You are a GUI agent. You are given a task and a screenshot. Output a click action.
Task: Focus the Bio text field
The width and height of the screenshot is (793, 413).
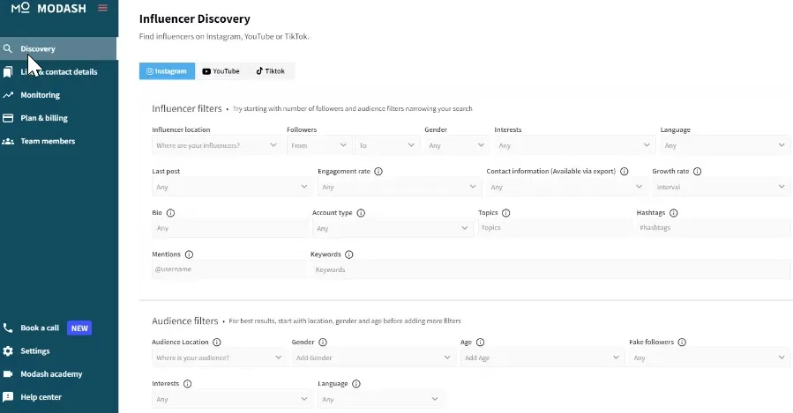[x=229, y=228]
